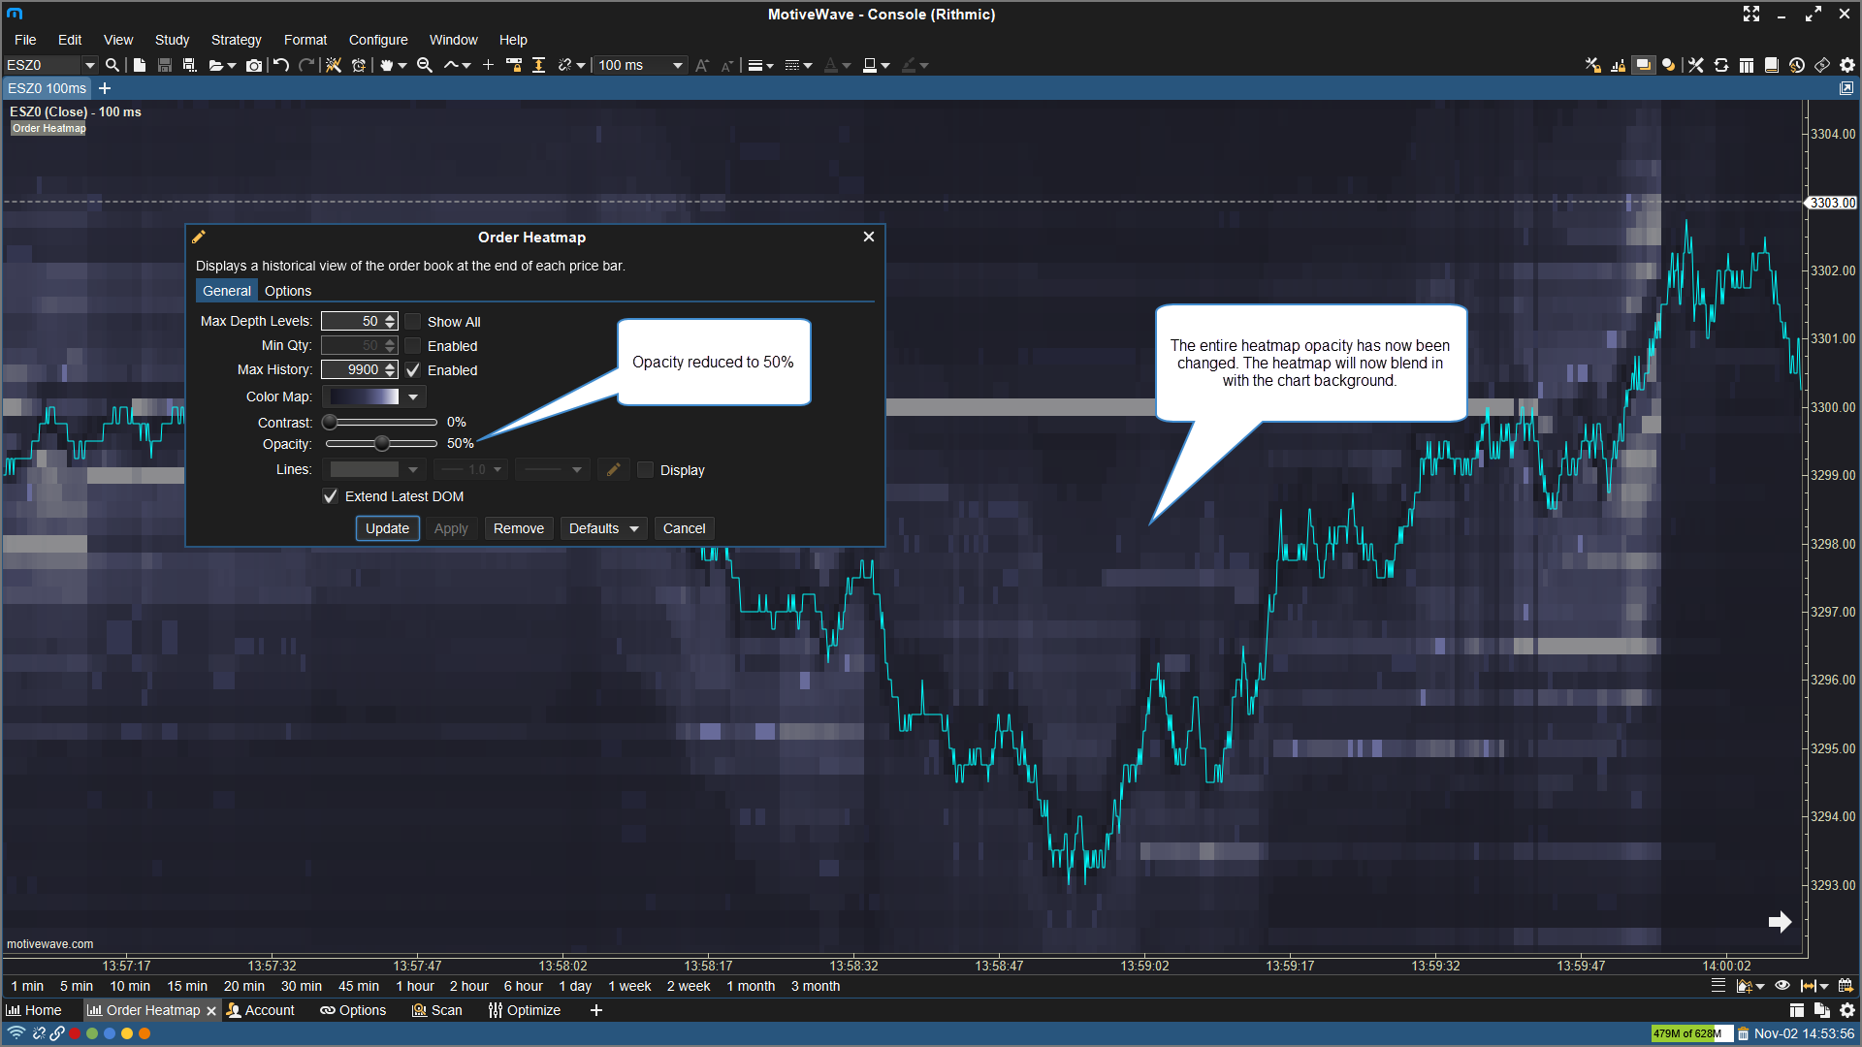Click the camera screenshot icon in toolbar
Image resolution: width=1862 pixels, height=1047 pixels.
pos(253,65)
